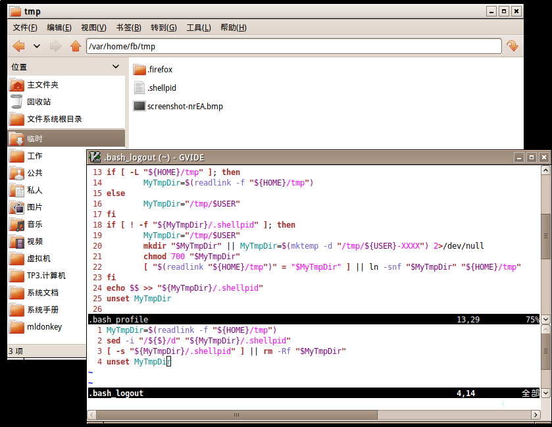This screenshot has width=552, height=427.
Task: Go up to the parent folder
Action: (x=76, y=46)
